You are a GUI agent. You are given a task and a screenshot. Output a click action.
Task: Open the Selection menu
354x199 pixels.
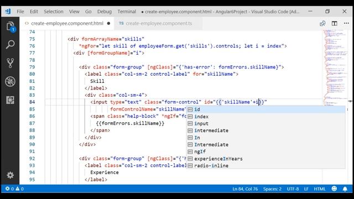coord(54,12)
